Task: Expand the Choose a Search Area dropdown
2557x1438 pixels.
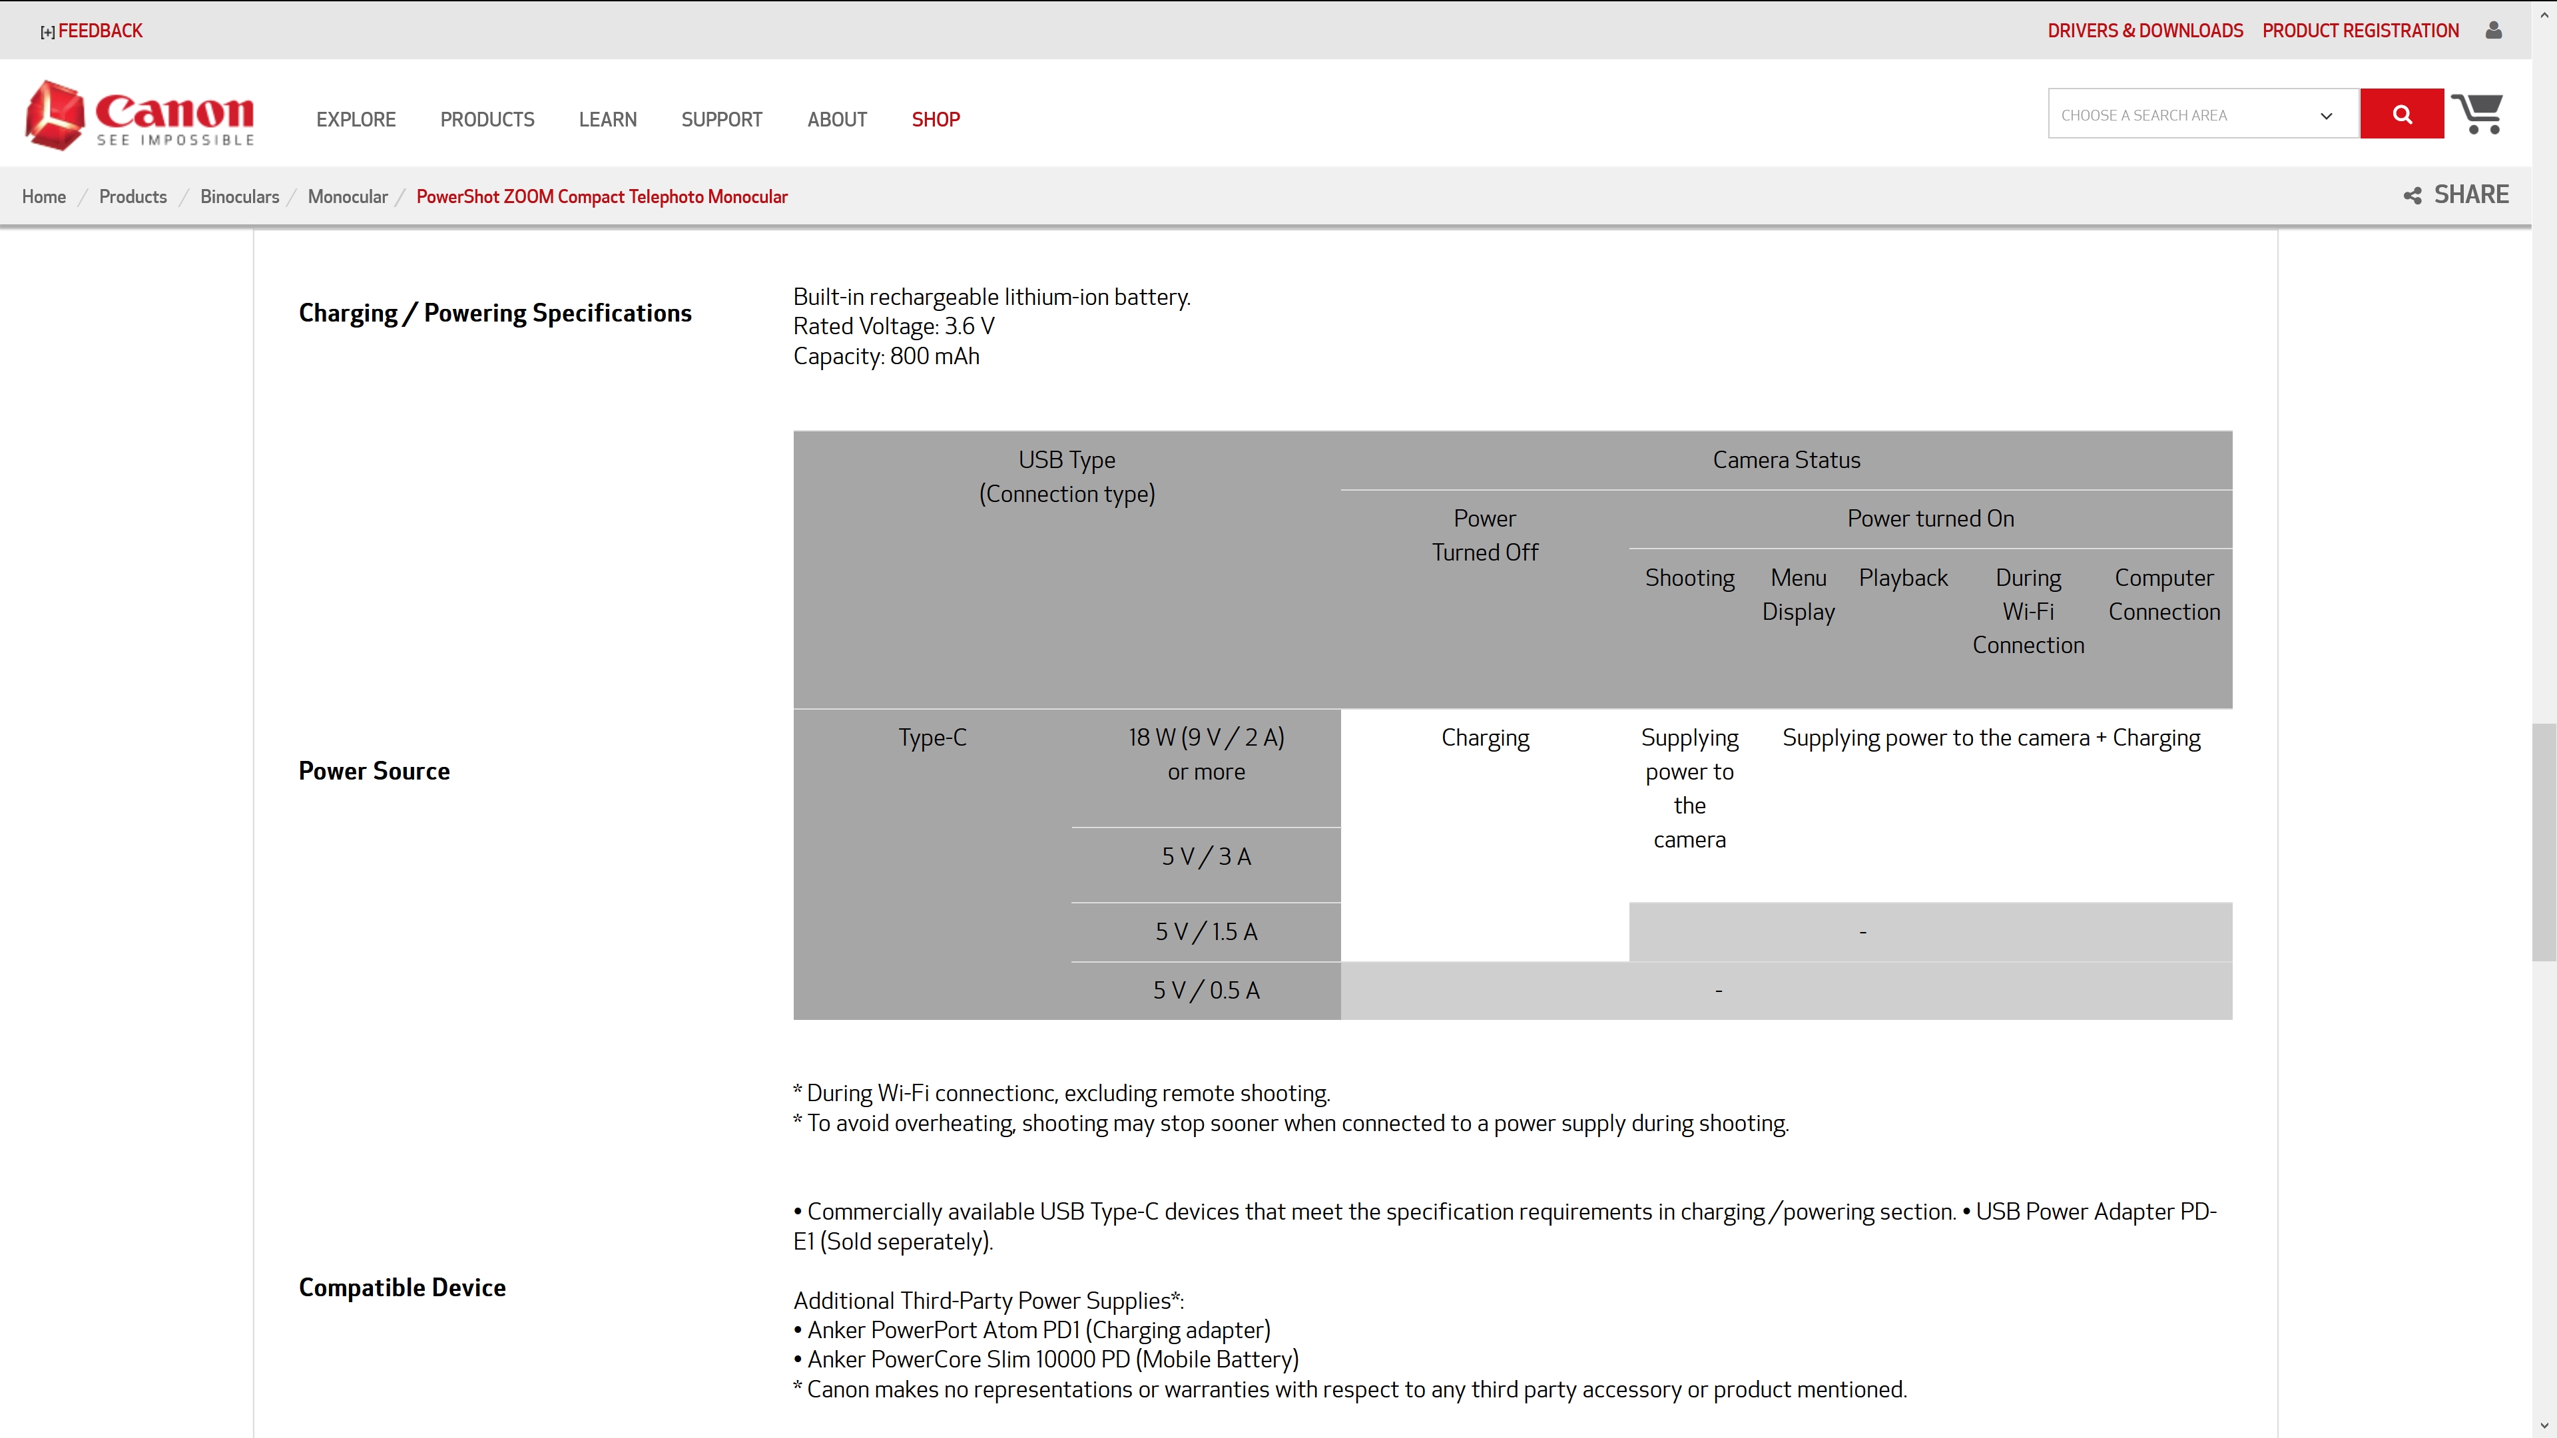Action: 2184,115
